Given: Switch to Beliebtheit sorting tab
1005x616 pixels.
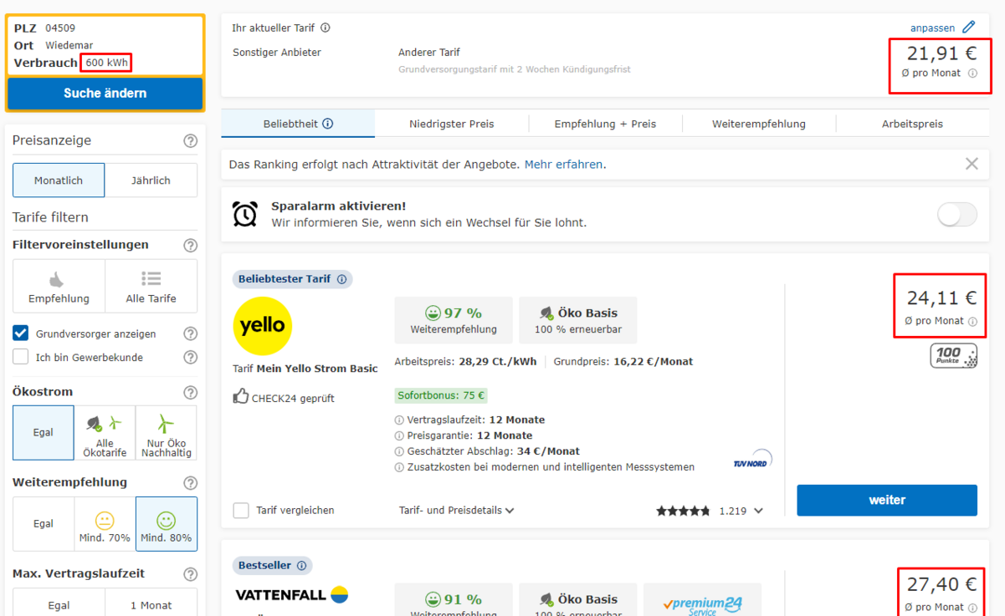Looking at the screenshot, I should pos(298,124).
